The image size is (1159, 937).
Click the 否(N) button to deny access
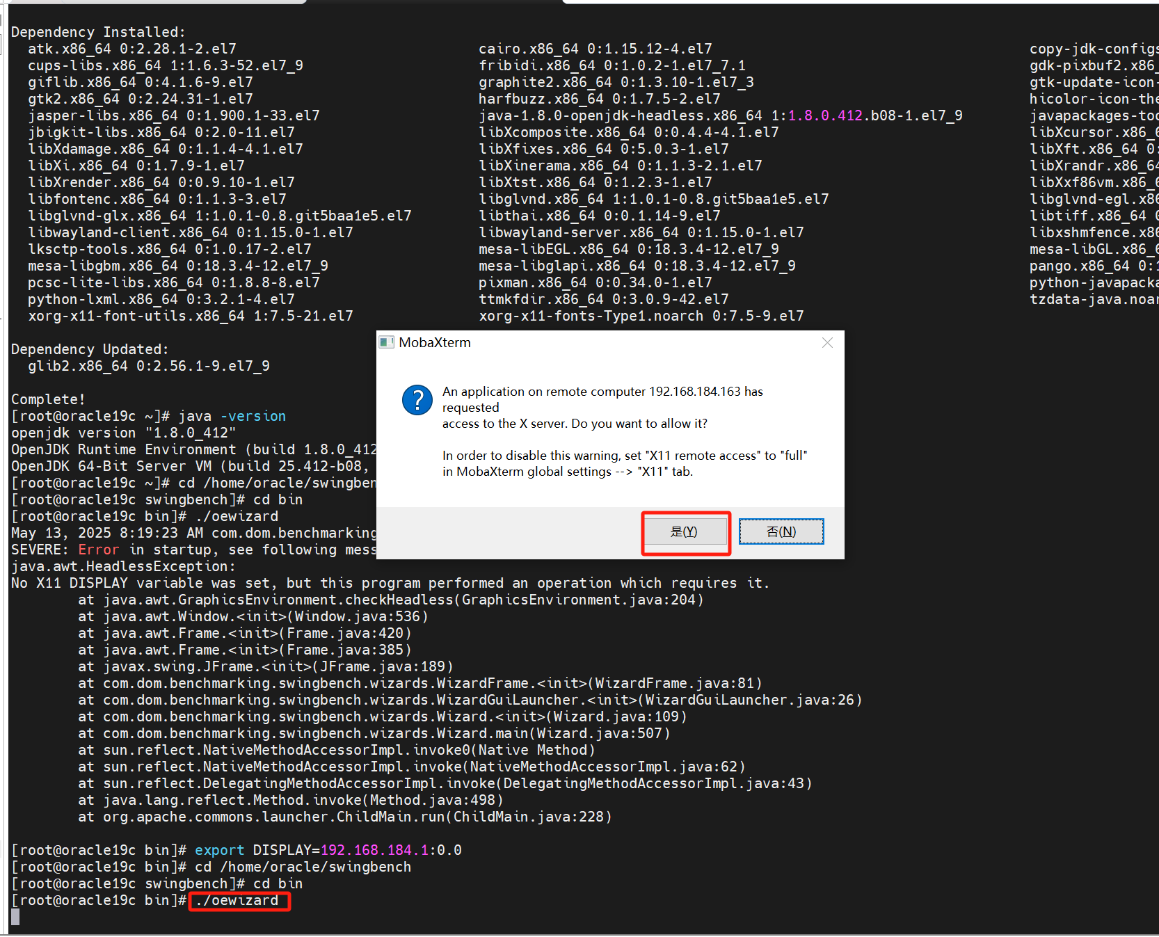[781, 532]
